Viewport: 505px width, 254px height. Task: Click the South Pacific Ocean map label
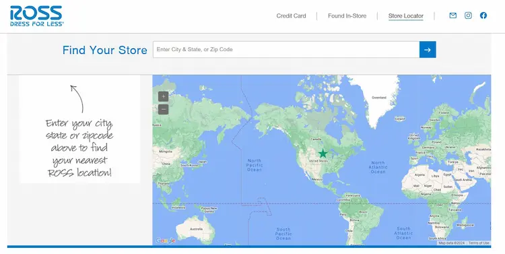coord(283,234)
